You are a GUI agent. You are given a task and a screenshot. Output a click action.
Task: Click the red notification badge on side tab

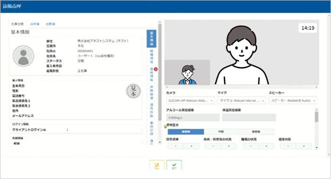[x=156, y=69]
